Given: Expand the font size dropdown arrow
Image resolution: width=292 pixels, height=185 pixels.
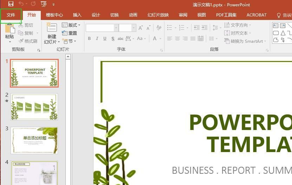Looking at the screenshot, I should (134, 28).
